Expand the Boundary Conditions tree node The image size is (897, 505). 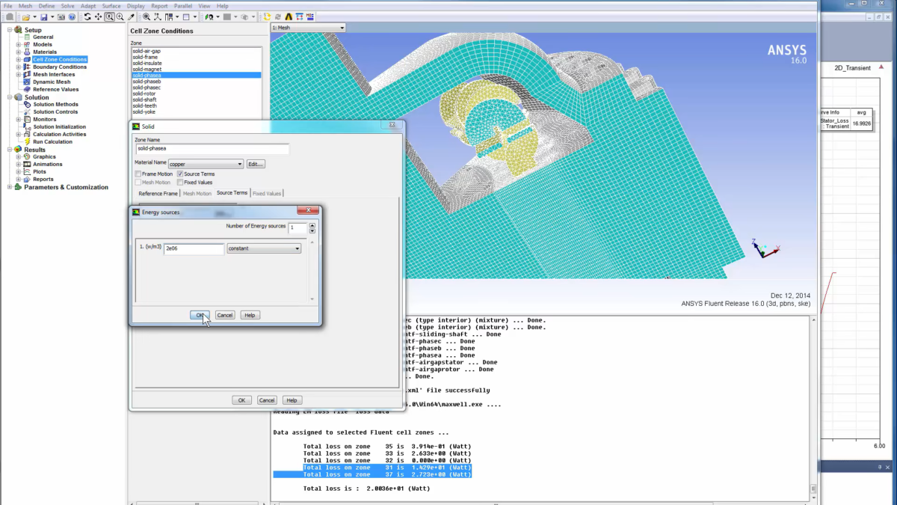tap(19, 67)
